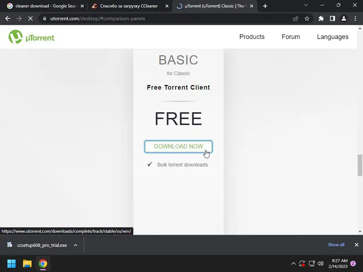Share this page icon in address bar
Screen dimensions: 363x272
coord(296,18)
